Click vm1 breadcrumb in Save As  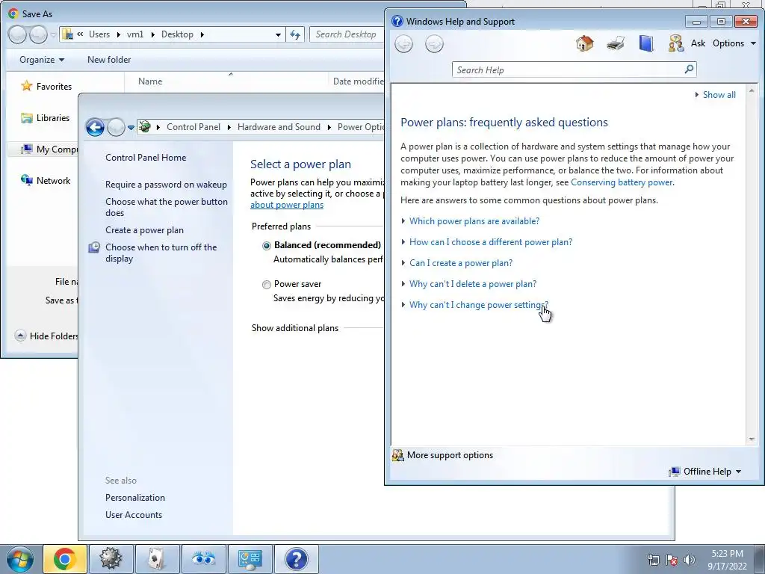pos(135,34)
